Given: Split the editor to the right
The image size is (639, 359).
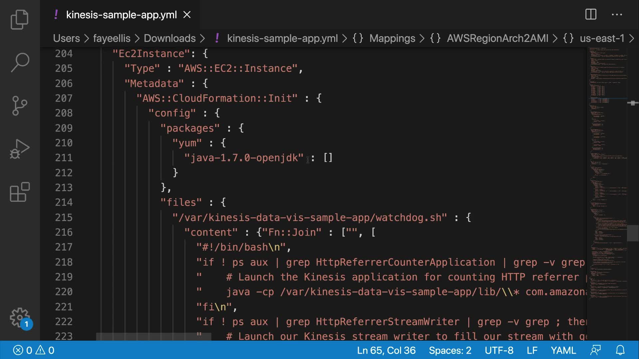Looking at the screenshot, I should [x=591, y=15].
